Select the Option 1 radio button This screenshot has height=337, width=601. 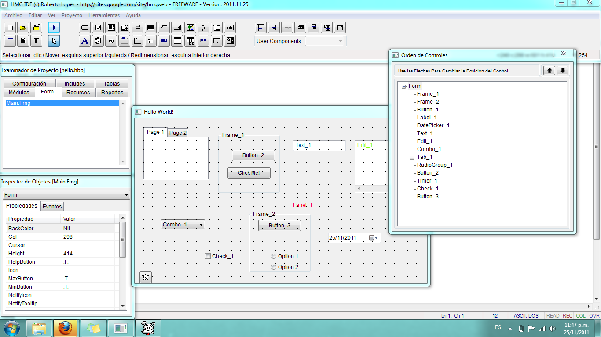pos(274,256)
